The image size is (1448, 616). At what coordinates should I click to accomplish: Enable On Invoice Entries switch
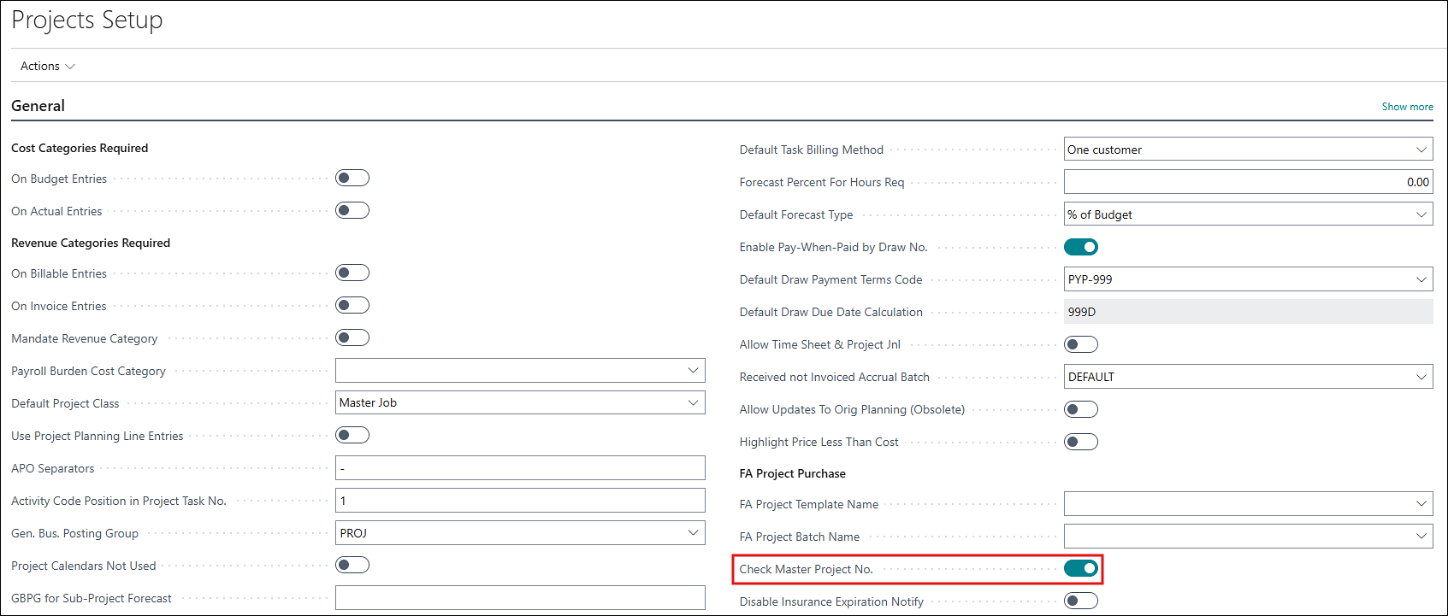point(352,305)
